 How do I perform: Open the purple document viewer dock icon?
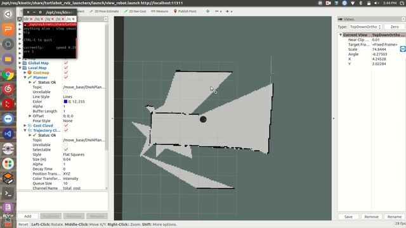point(8,208)
